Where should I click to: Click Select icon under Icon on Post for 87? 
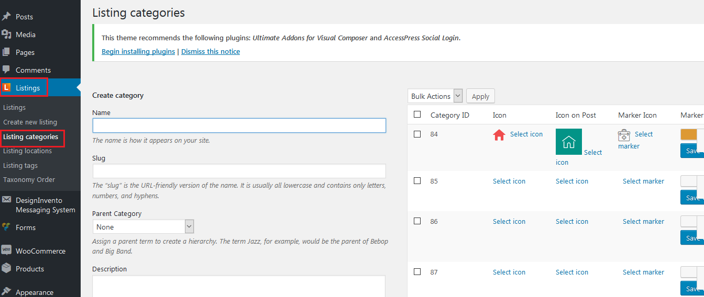572,272
